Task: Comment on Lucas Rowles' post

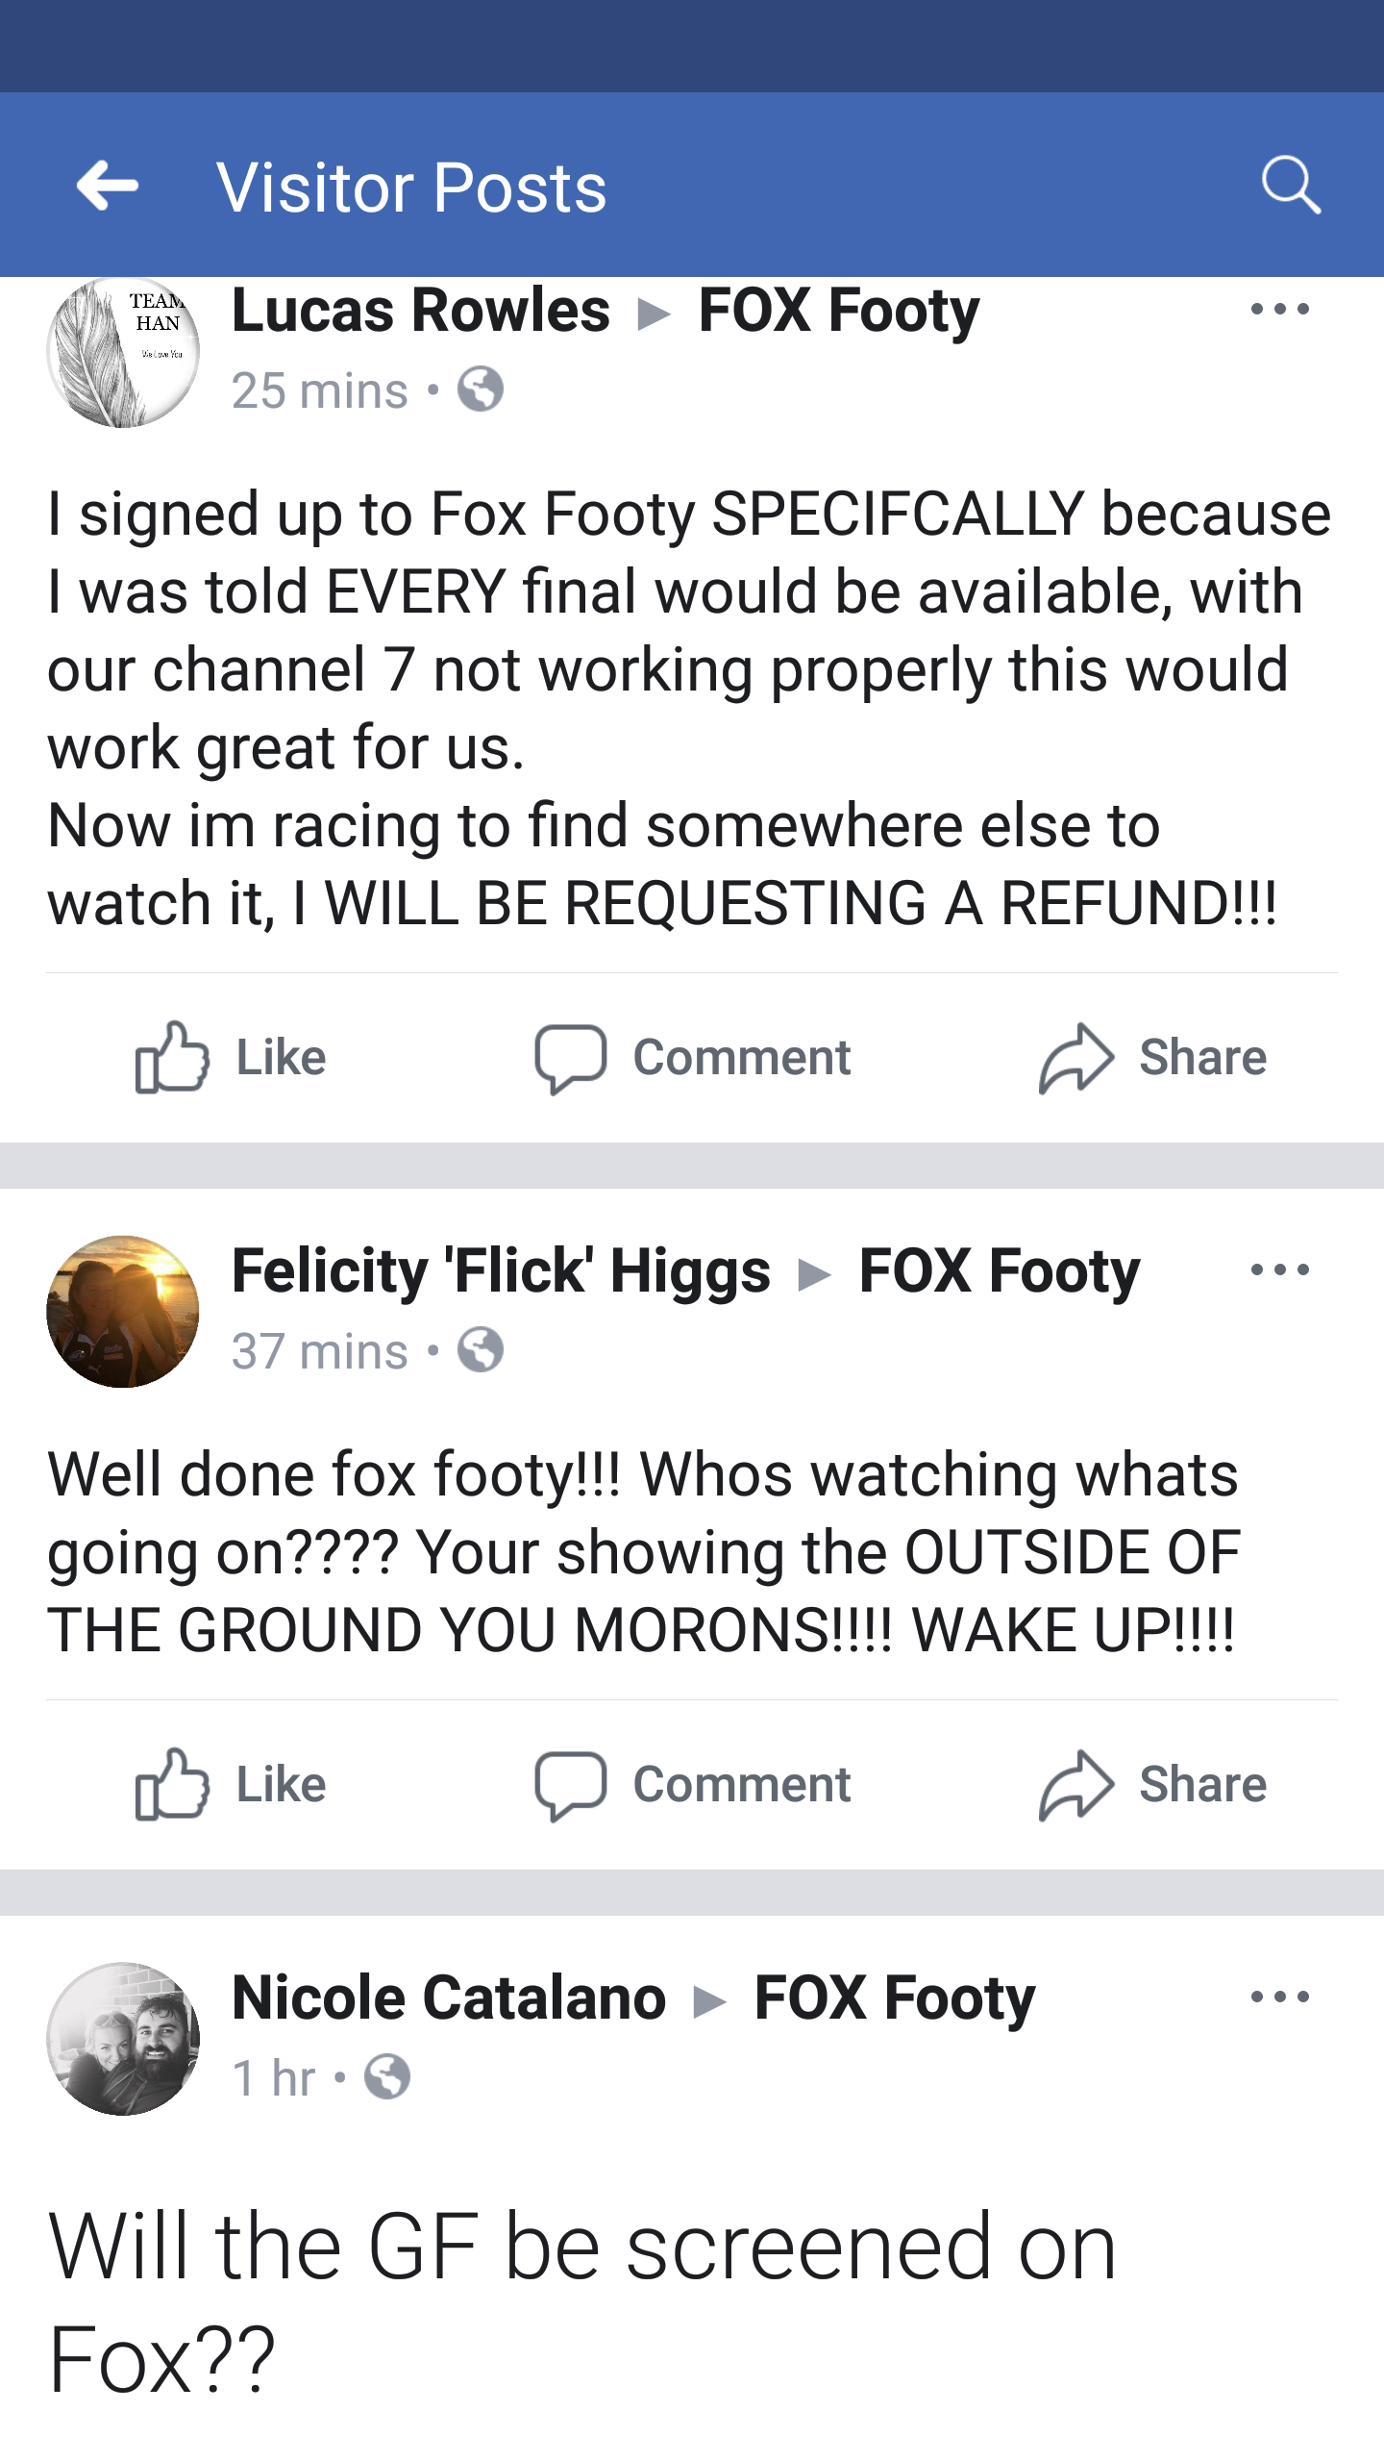Action: (x=693, y=1058)
